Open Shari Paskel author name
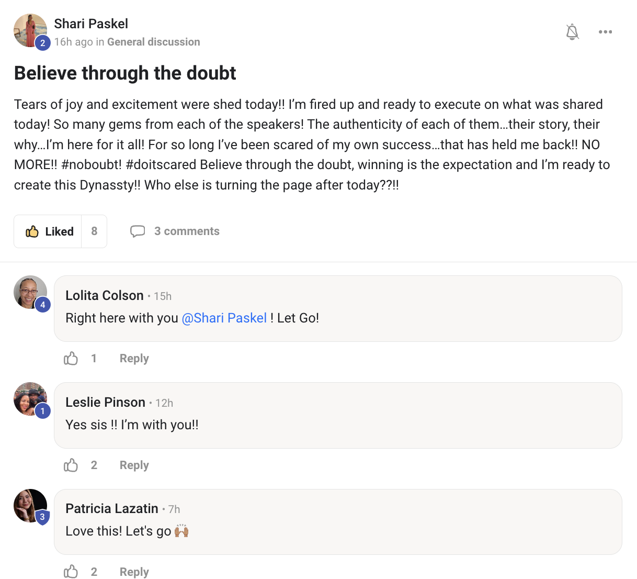Screen dimensions: 637x579 [91, 24]
